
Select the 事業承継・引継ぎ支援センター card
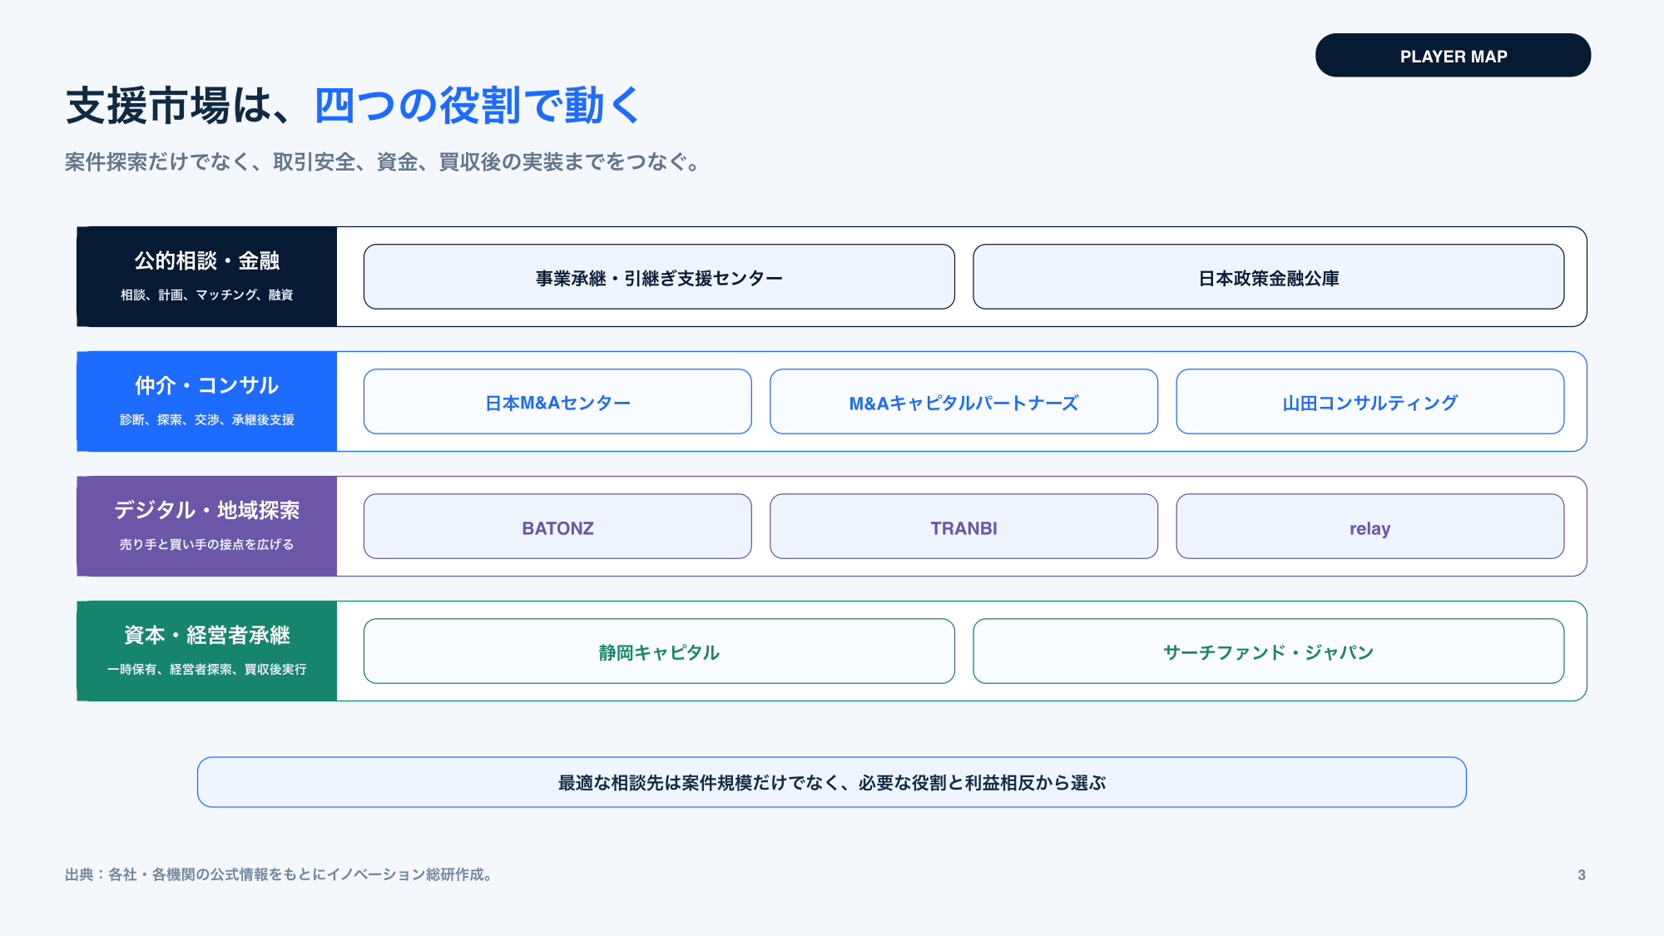(659, 277)
